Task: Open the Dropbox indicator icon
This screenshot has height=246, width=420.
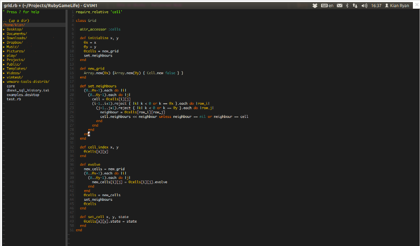Action: [x=315, y=6]
